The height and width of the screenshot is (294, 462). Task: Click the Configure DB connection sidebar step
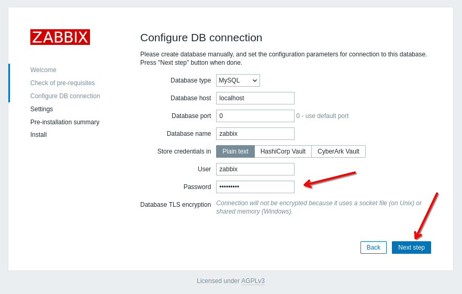(65, 96)
